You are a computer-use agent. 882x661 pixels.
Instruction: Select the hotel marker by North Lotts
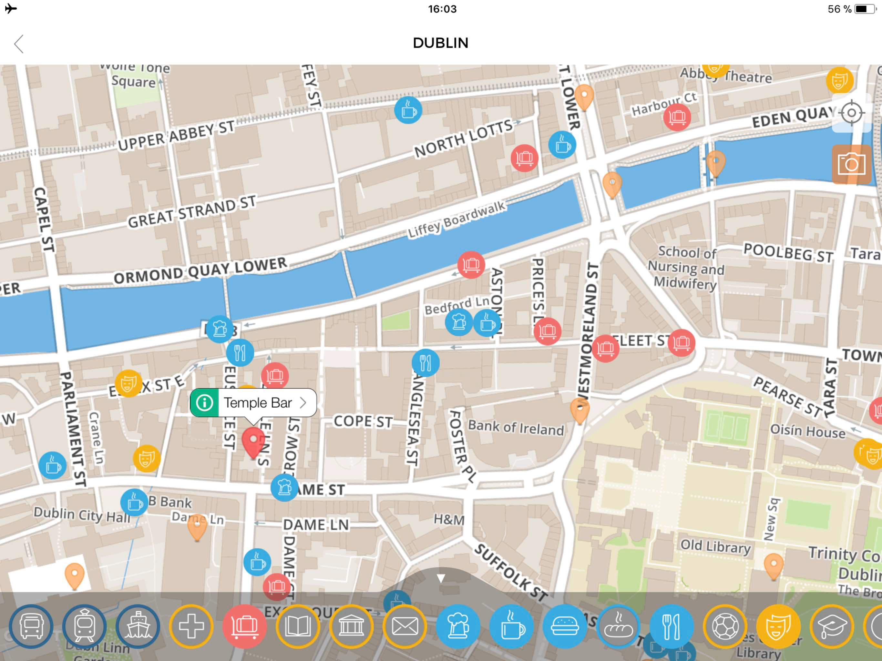(x=525, y=158)
